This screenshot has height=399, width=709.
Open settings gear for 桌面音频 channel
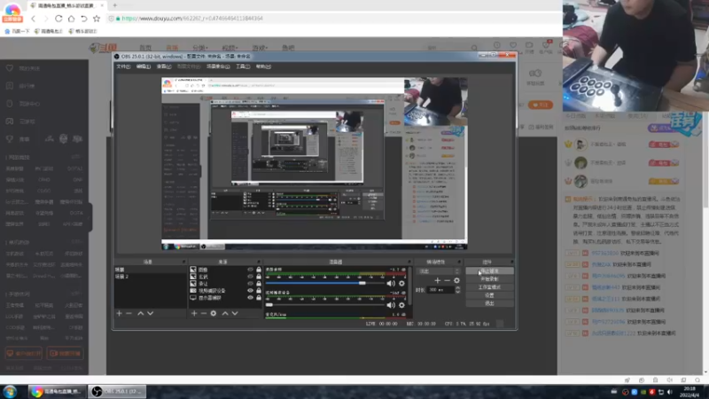pos(401,283)
